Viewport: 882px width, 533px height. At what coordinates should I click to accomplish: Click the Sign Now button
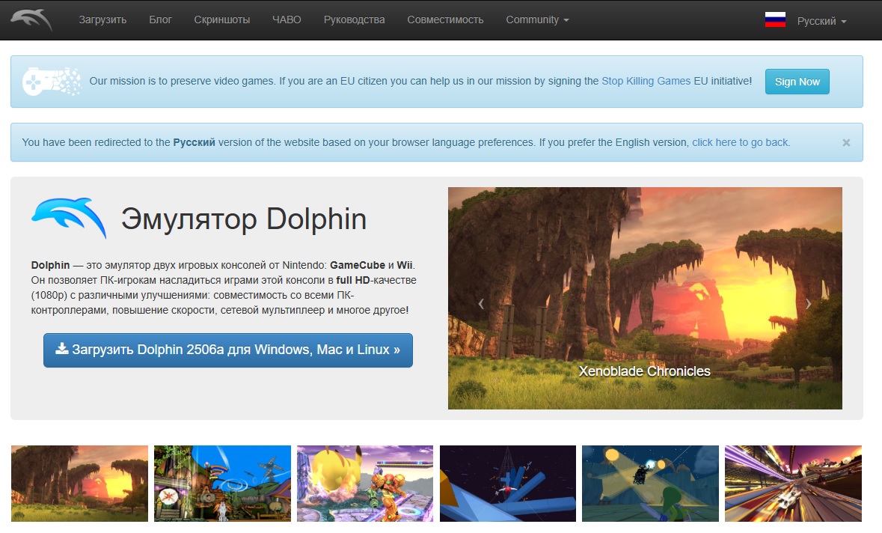pos(797,82)
